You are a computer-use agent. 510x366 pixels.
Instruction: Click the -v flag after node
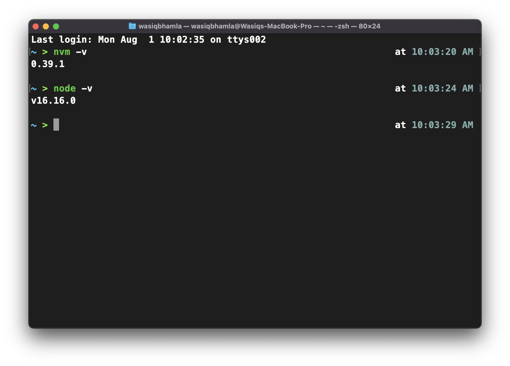pos(87,88)
